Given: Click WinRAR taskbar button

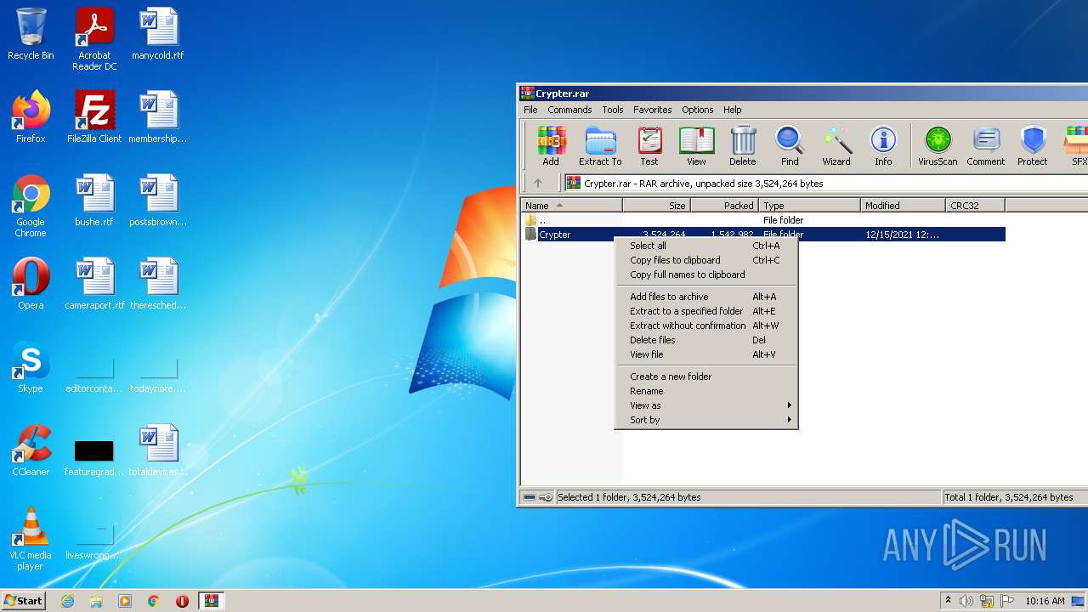Looking at the screenshot, I should 212,601.
